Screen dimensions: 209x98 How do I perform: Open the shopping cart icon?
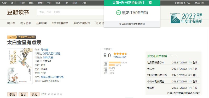pyautogui.click(x=97, y=23)
